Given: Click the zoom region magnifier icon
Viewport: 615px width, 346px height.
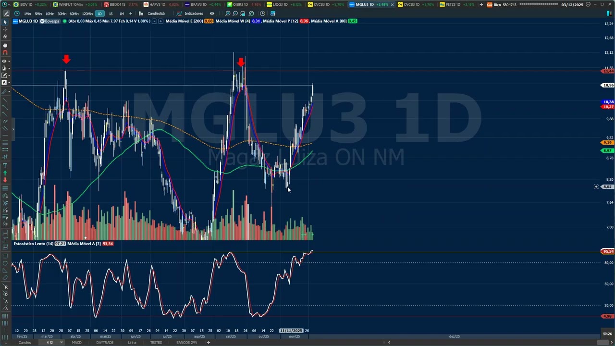Looking at the screenshot, I should pyautogui.click(x=243, y=13).
